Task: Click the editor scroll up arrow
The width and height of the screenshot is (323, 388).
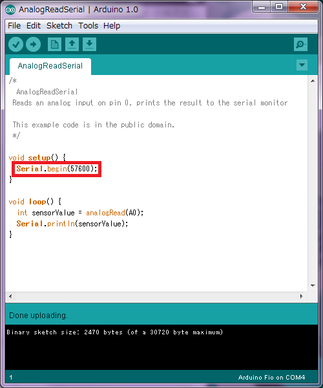Action: click(x=313, y=81)
